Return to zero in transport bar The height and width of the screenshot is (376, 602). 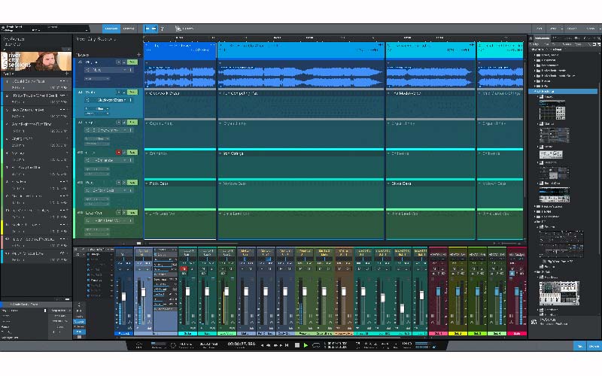point(287,345)
